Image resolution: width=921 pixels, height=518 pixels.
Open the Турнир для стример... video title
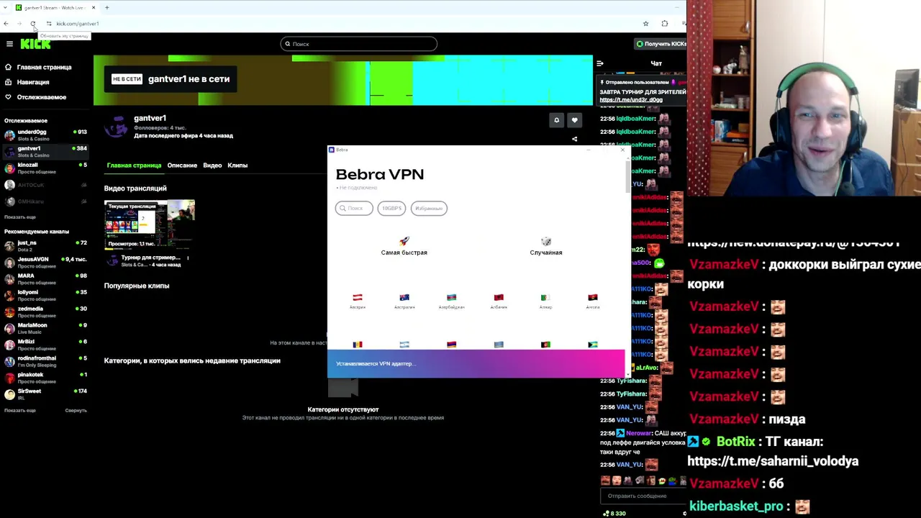[150, 258]
